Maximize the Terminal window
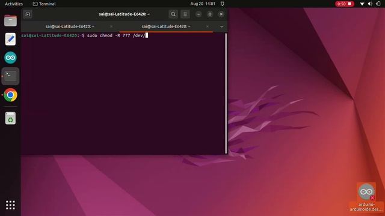This screenshot has width=385, height=216. coord(210,14)
